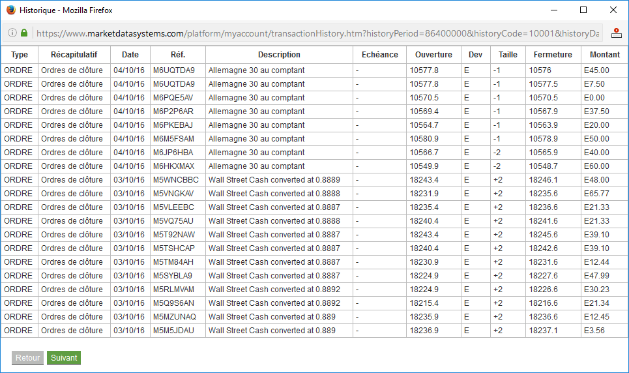This screenshot has height=373, width=629.
Task: Click amount E30.23
Action: pyautogui.click(x=596, y=289)
